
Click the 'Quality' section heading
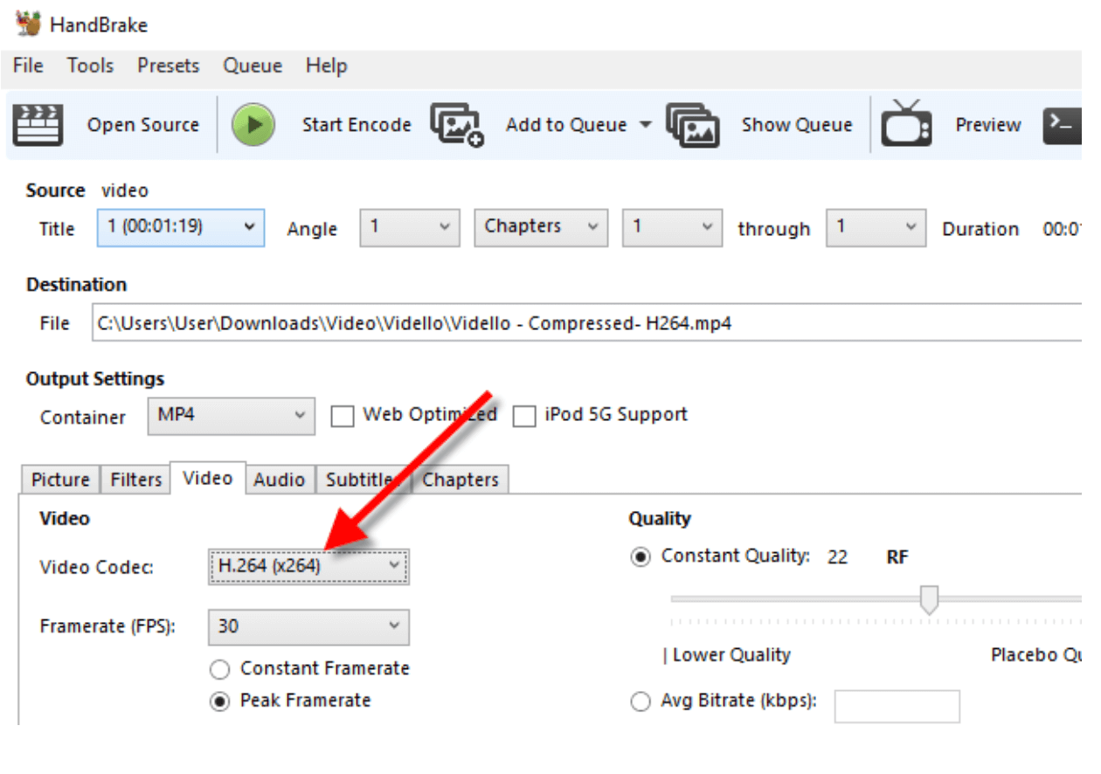660,519
